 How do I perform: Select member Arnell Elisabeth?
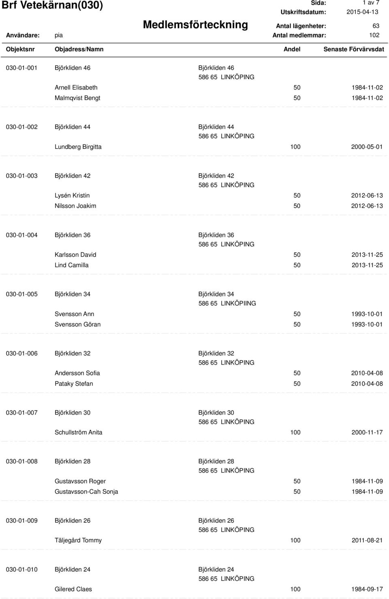pos(76,87)
